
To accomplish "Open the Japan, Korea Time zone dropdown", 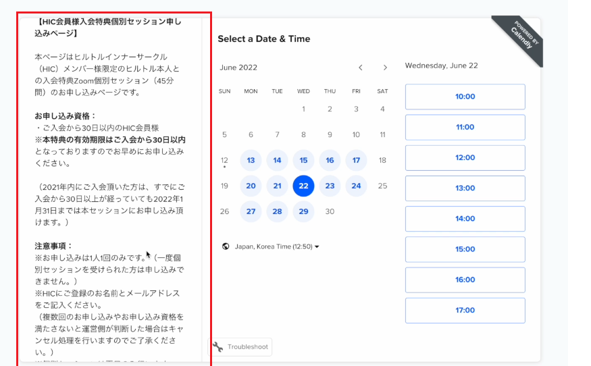I will pyautogui.click(x=277, y=246).
